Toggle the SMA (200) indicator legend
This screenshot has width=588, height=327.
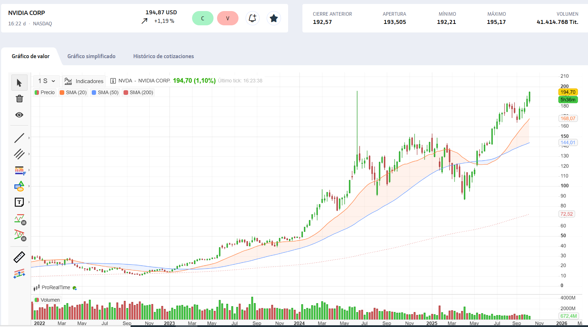pyautogui.click(x=138, y=92)
